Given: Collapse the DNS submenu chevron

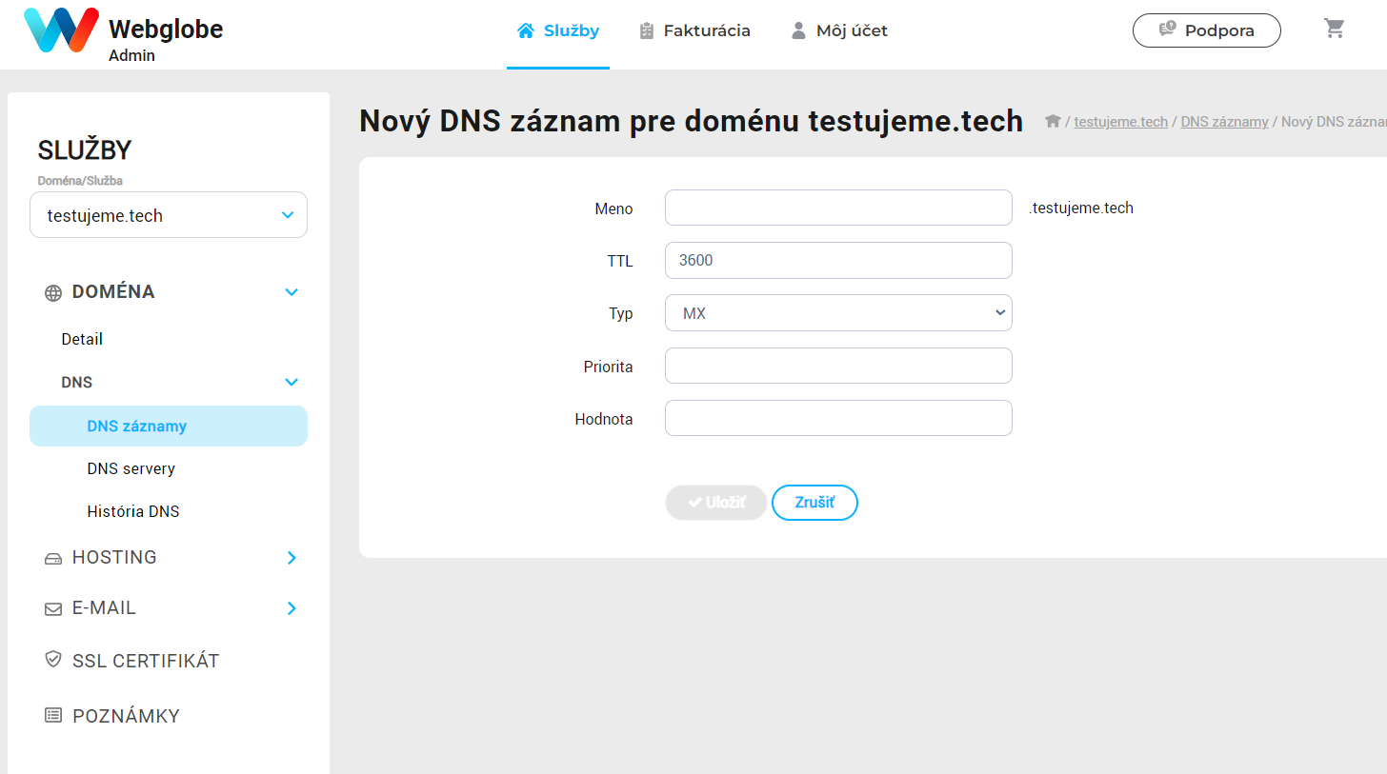Looking at the screenshot, I should [291, 383].
